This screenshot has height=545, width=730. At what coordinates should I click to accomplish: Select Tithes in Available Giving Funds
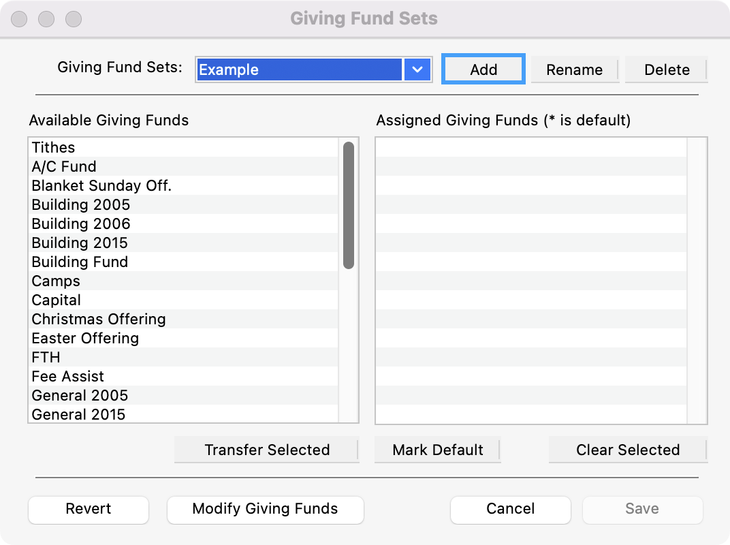54,147
